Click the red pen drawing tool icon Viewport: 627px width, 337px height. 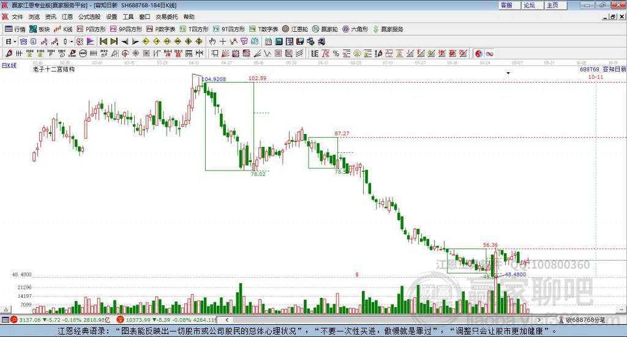pyautogui.click(x=9, y=53)
